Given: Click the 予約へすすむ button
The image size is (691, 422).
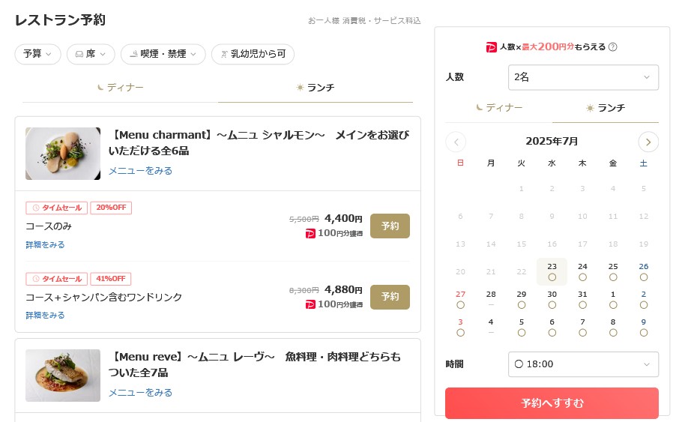Looking at the screenshot, I should coord(552,403).
